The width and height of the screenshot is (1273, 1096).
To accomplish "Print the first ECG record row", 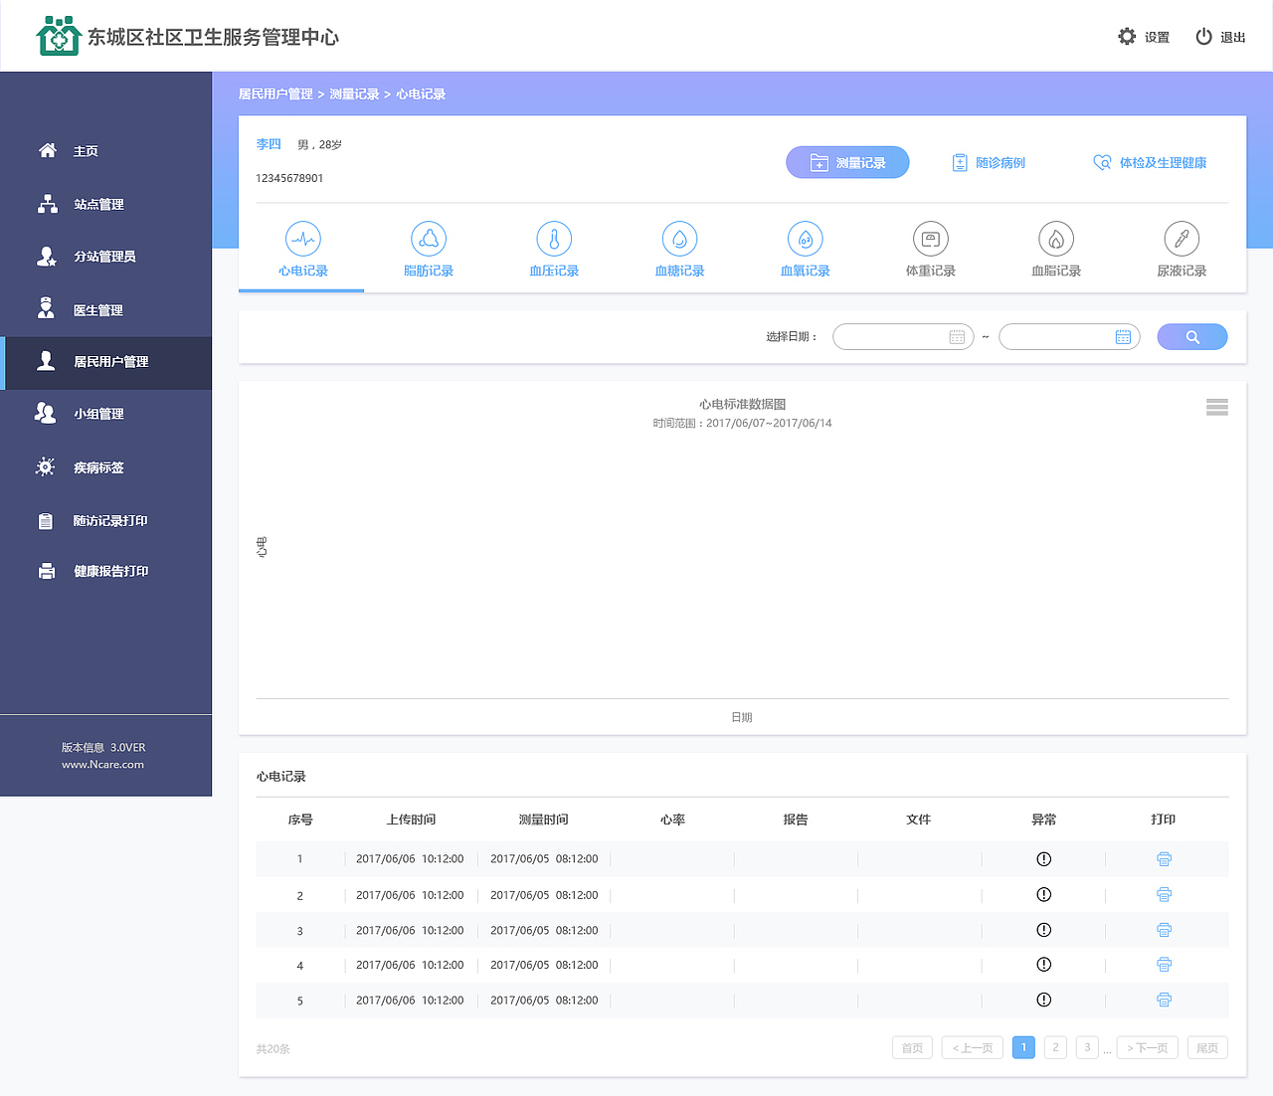I will [1164, 858].
